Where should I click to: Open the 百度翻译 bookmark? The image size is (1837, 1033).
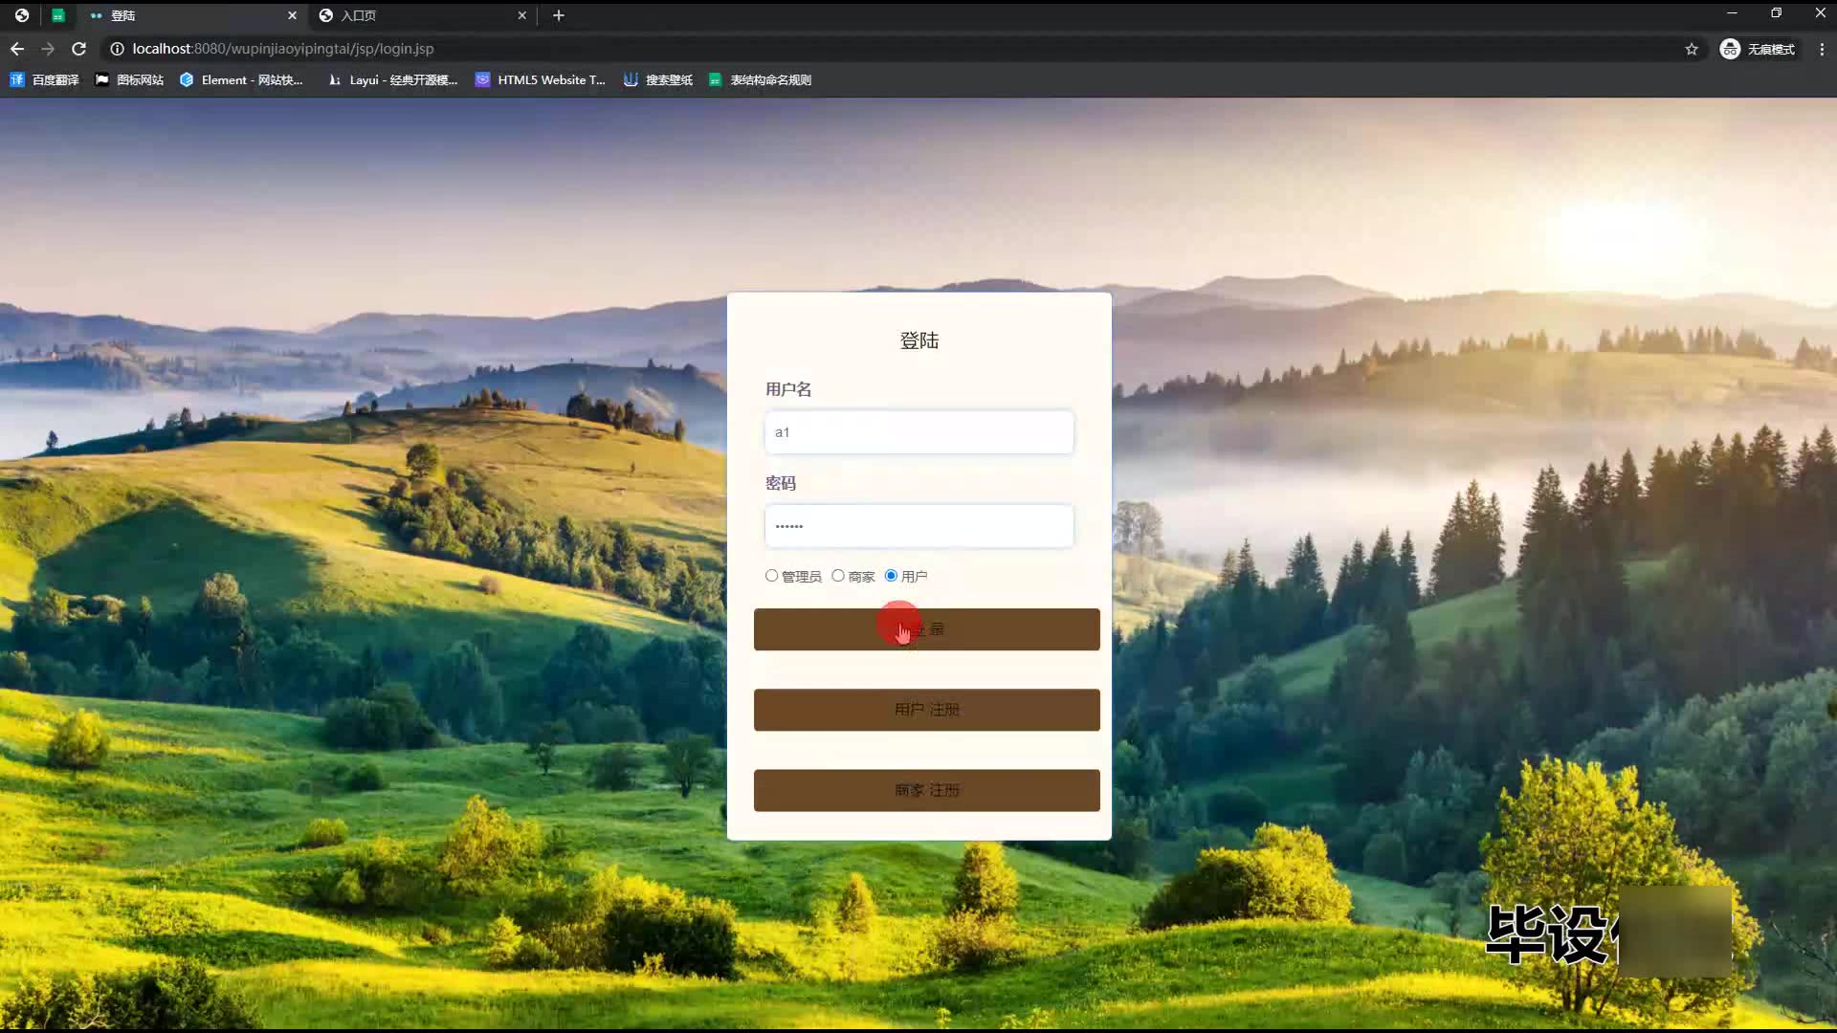tap(44, 80)
